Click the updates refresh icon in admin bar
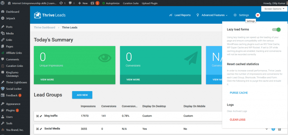Image resolution: width=288 pixels, height=135 pixels. pyautogui.click(x=62, y=3)
